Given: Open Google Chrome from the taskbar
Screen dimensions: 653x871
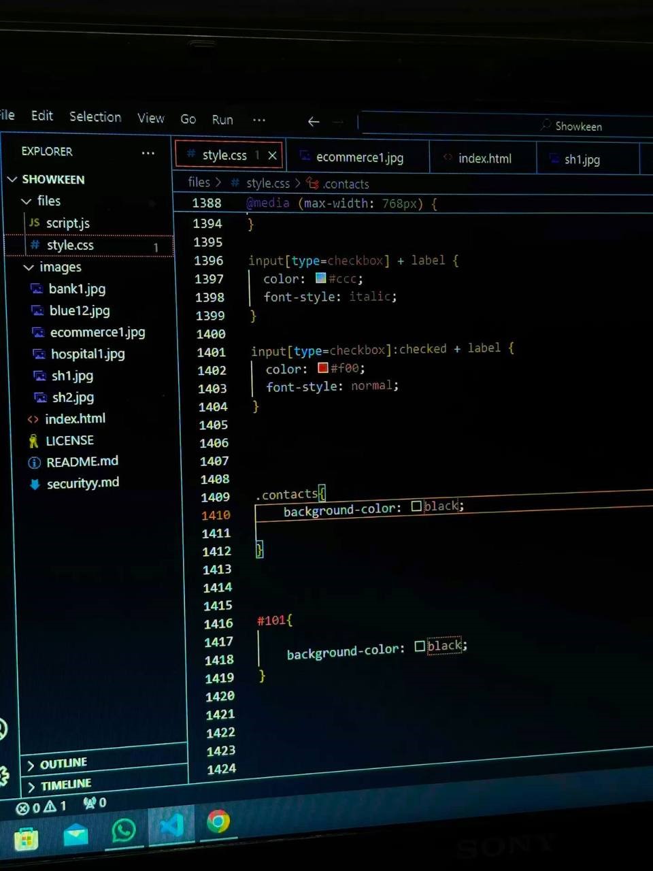Looking at the screenshot, I should pos(218,822).
